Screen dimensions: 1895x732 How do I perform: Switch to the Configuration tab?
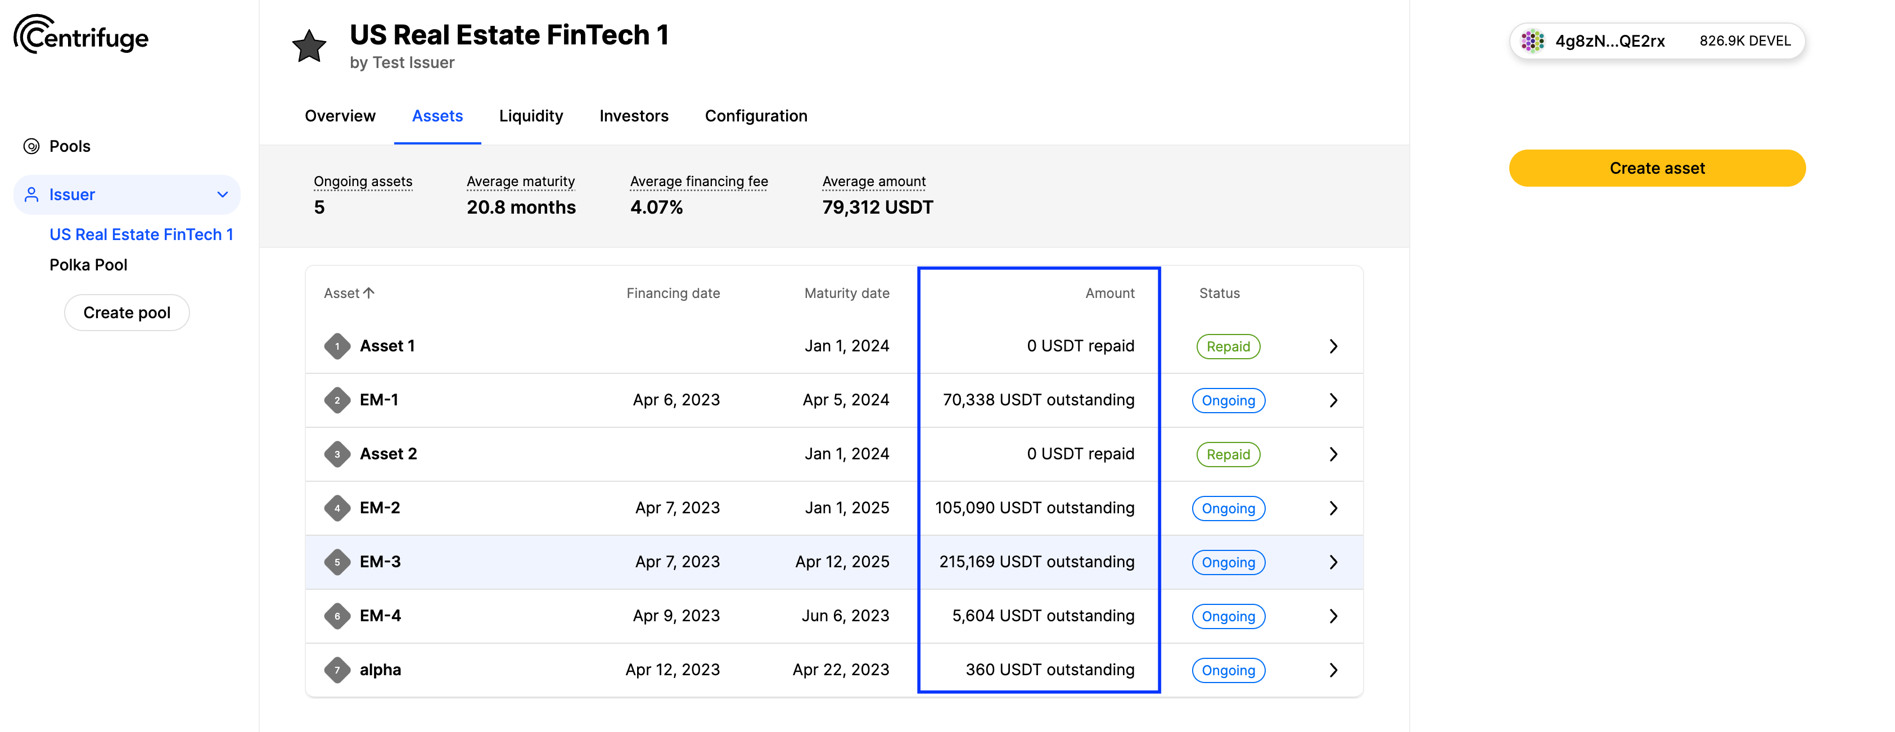pyautogui.click(x=756, y=115)
